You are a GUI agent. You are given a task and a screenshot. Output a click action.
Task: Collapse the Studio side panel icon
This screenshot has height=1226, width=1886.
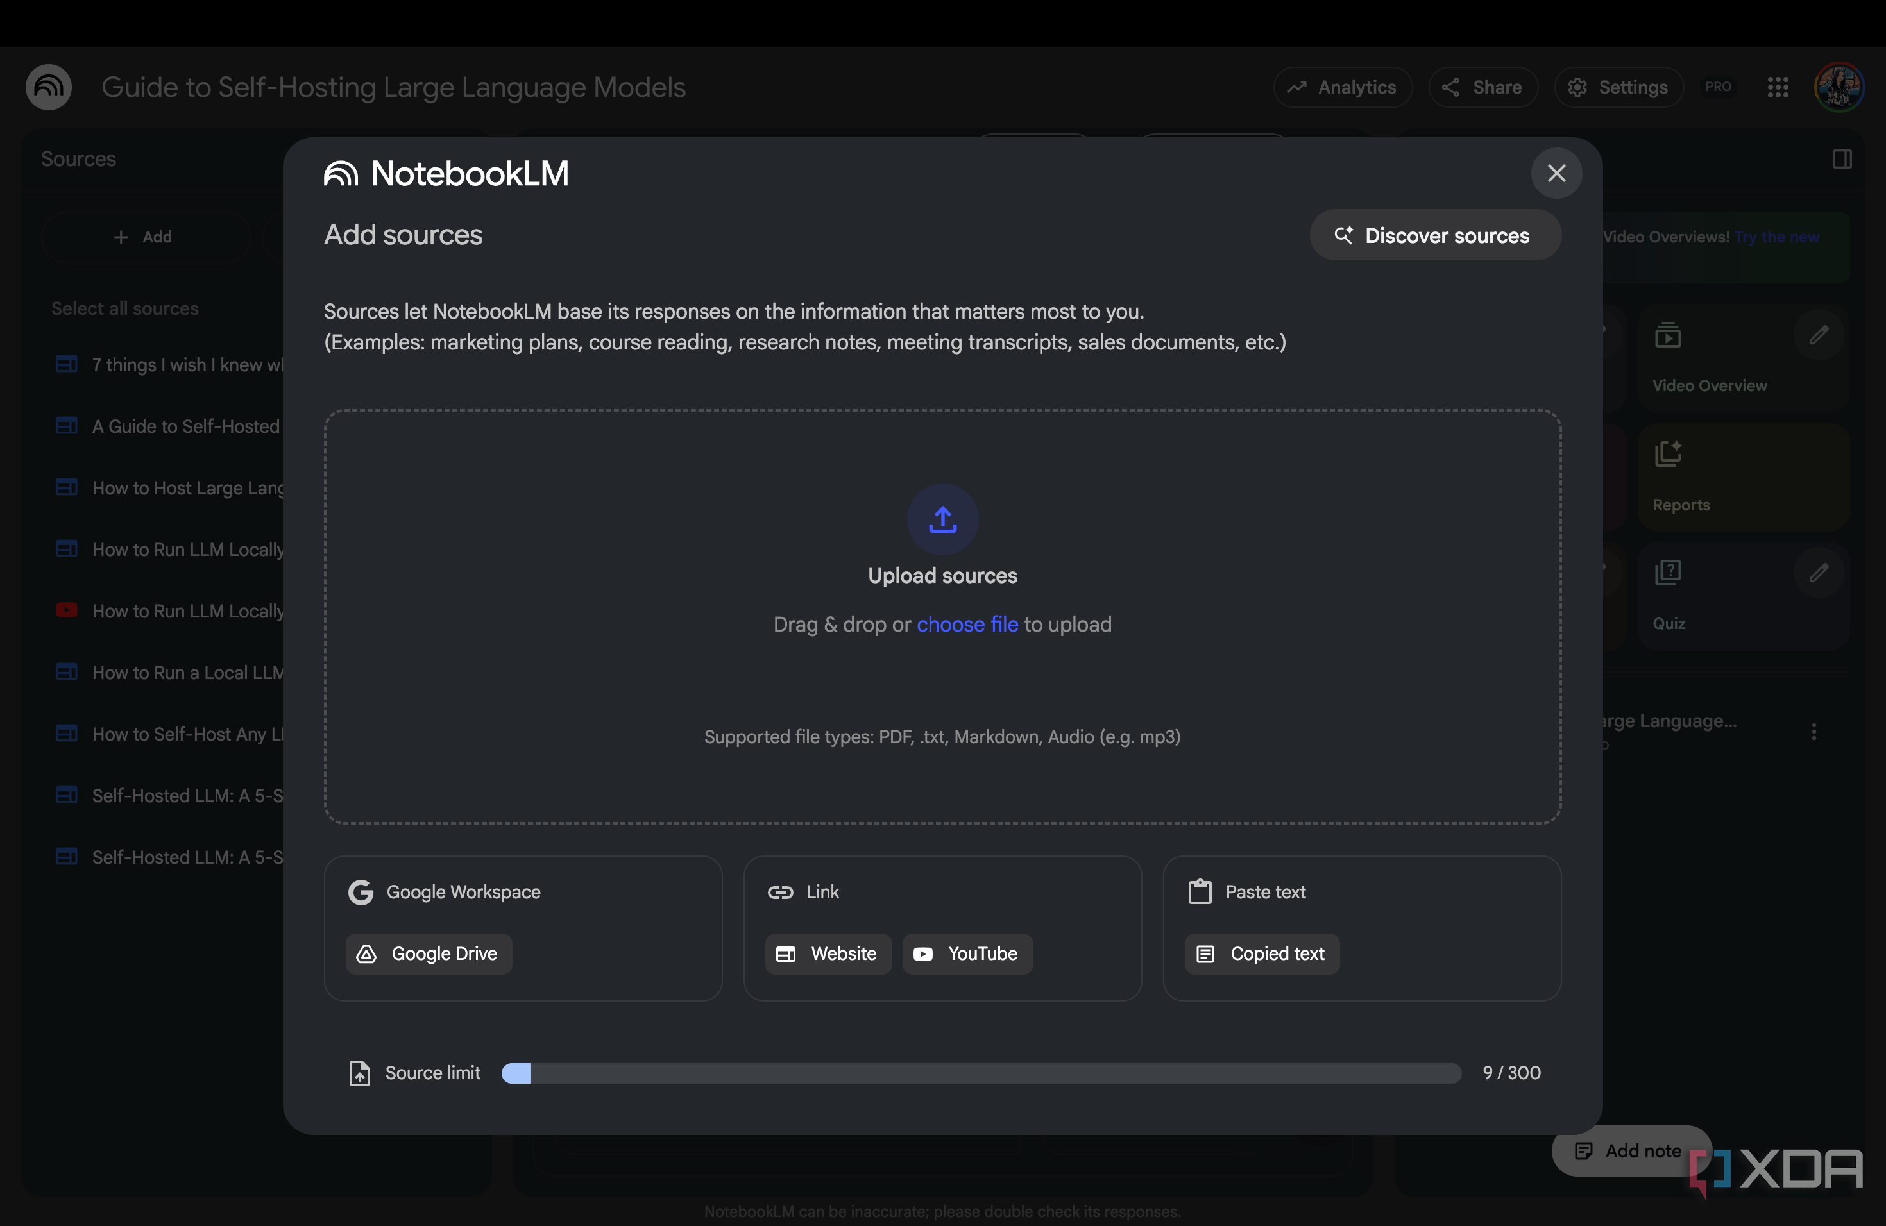click(x=1842, y=159)
